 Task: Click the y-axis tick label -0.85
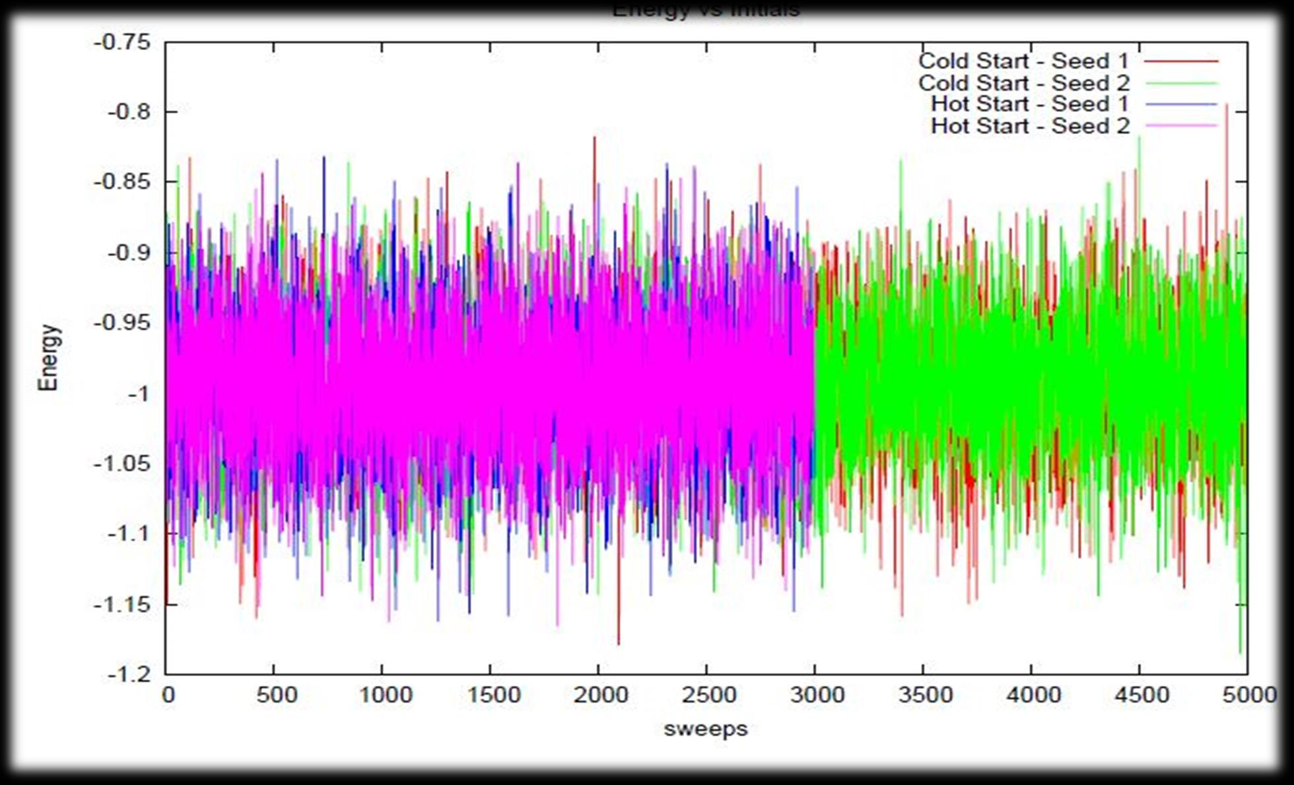122,181
